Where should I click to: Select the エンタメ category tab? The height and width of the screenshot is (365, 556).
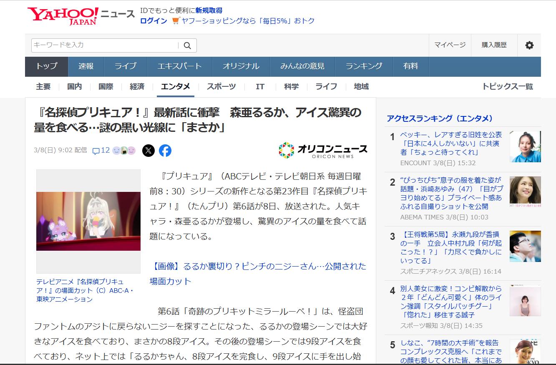tap(175, 87)
